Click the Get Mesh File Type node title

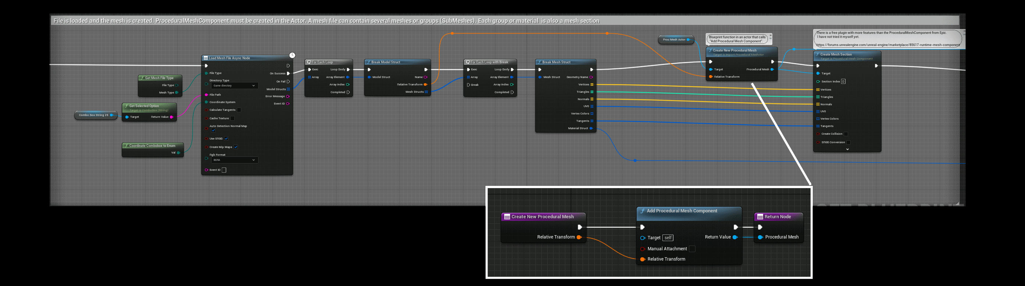pyautogui.click(x=159, y=78)
